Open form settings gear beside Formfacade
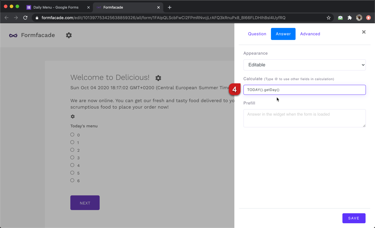 pyautogui.click(x=69, y=35)
